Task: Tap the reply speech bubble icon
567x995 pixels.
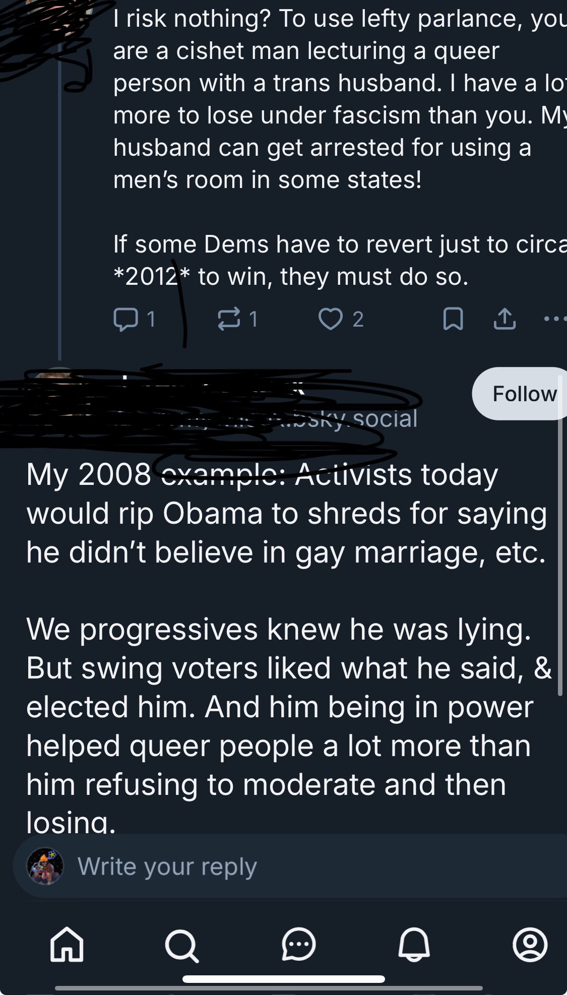Action: (x=125, y=319)
